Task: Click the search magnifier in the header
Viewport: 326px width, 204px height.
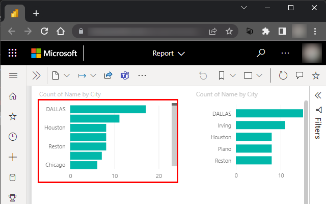Action: pyautogui.click(x=261, y=53)
